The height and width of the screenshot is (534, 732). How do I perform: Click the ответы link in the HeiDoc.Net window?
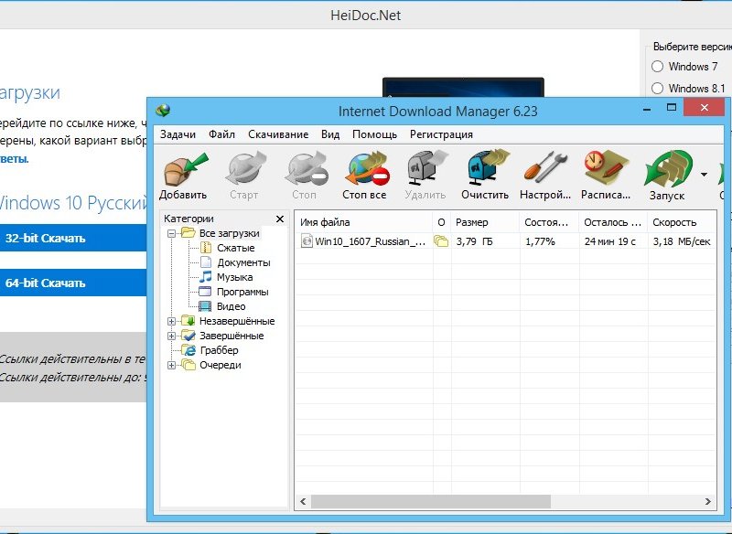14,158
